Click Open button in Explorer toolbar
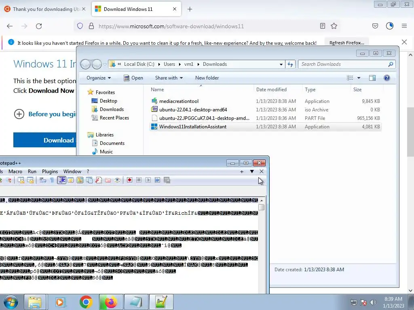Viewport: 414px width, 310px height. pyautogui.click(x=133, y=78)
